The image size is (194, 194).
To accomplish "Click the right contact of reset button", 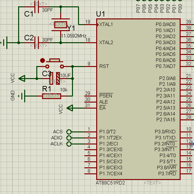I will pos(62,66).
